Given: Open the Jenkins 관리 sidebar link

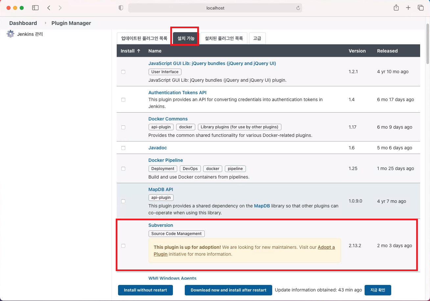Looking at the screenshot, I should tap(30, 34).
